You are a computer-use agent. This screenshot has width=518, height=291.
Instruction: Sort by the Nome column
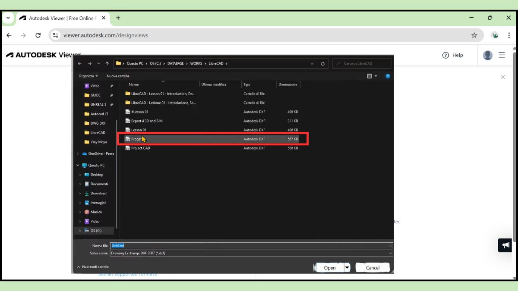point(134,84)
